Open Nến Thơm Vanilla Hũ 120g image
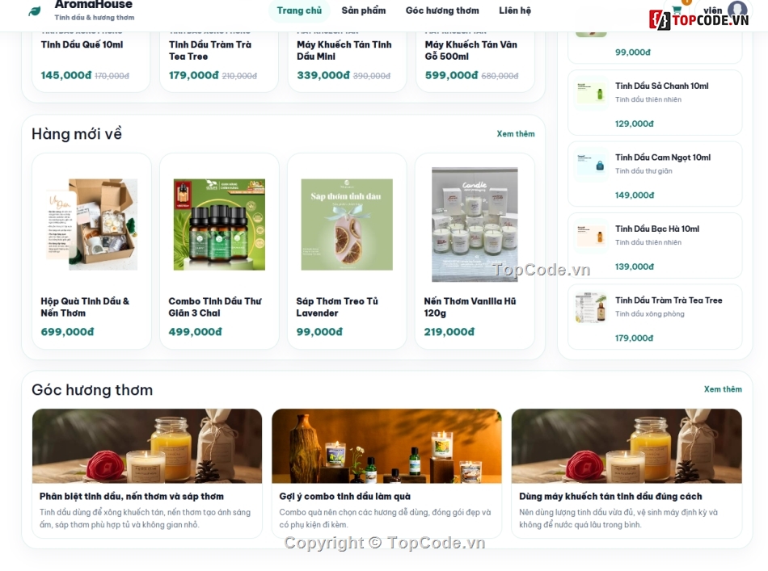This screenshot has height=571, width=768. point(475,224)
